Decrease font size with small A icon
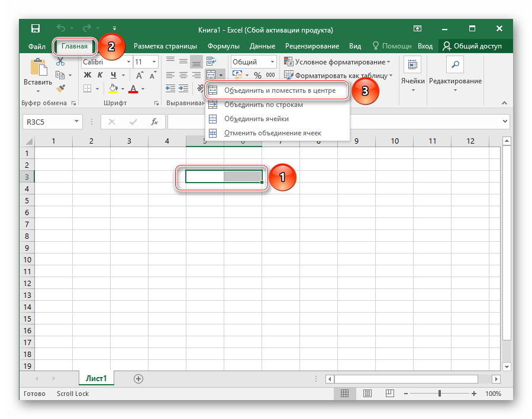The height and width of the screenshot is (419, 532). click(x=153, y=75)
